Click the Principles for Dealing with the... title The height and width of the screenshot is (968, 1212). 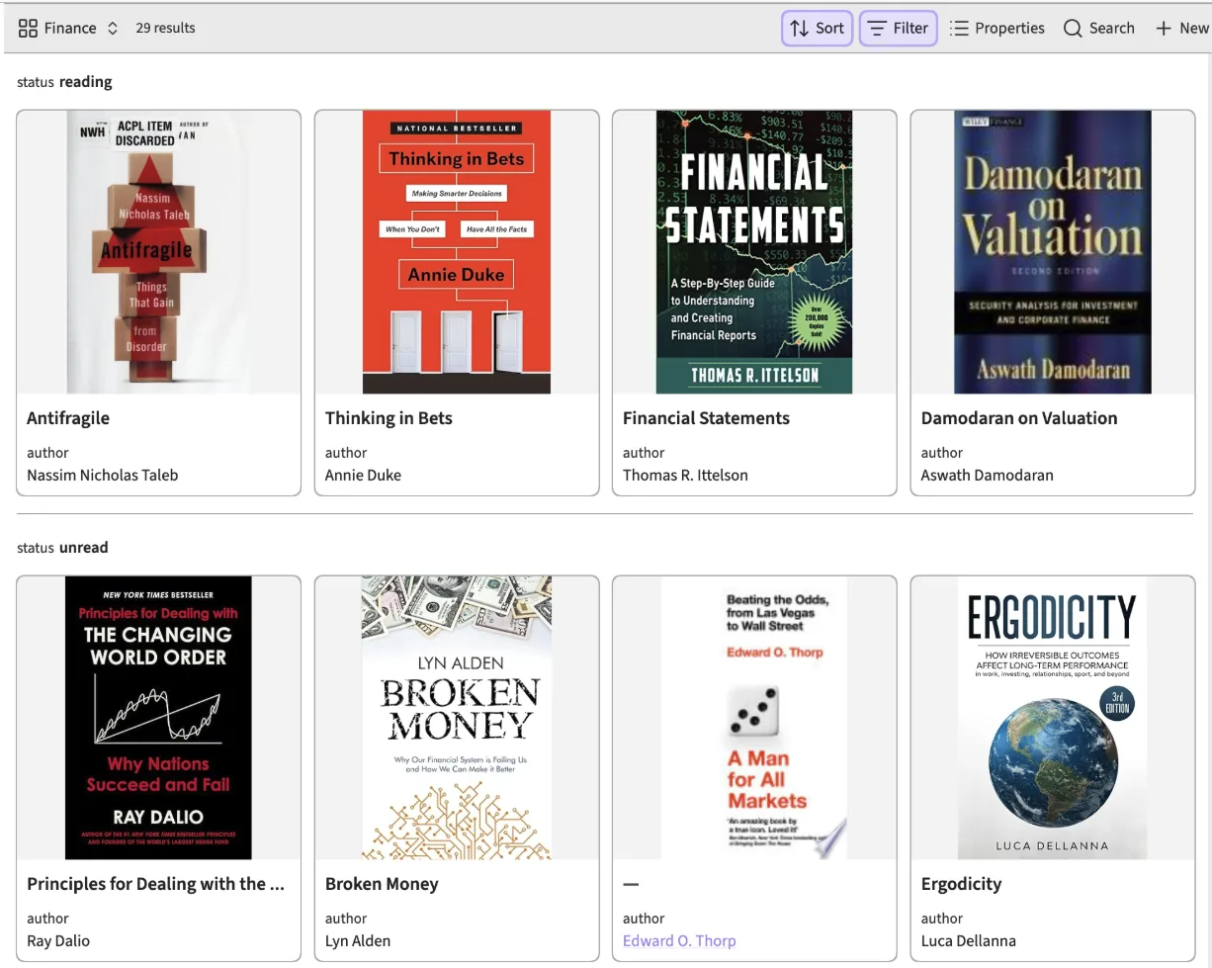tap(156, 884)
